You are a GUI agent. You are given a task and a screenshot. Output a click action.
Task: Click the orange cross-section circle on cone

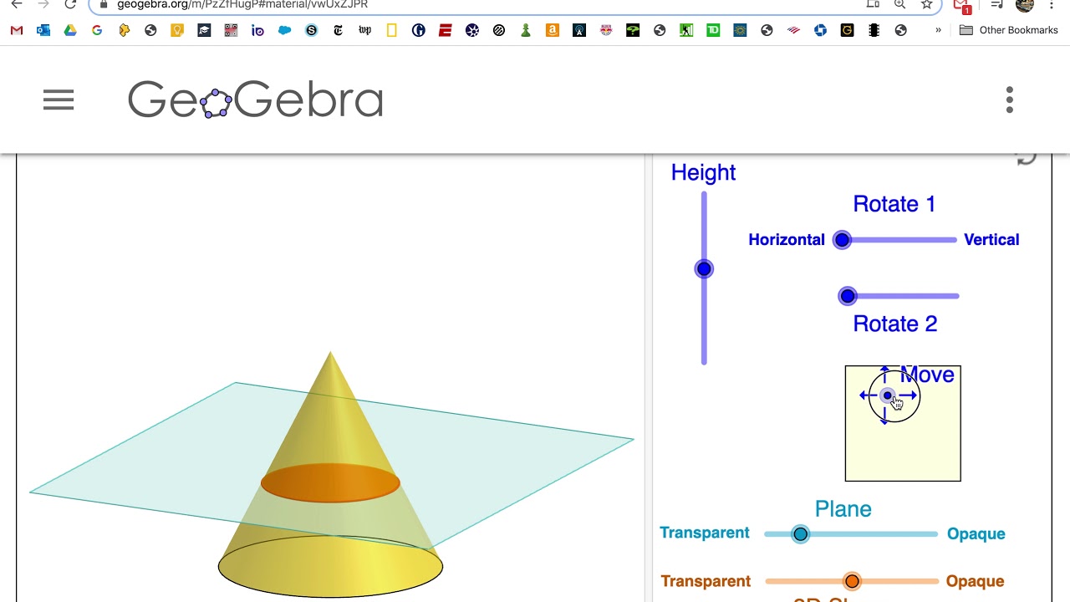[x=330, y=483]
